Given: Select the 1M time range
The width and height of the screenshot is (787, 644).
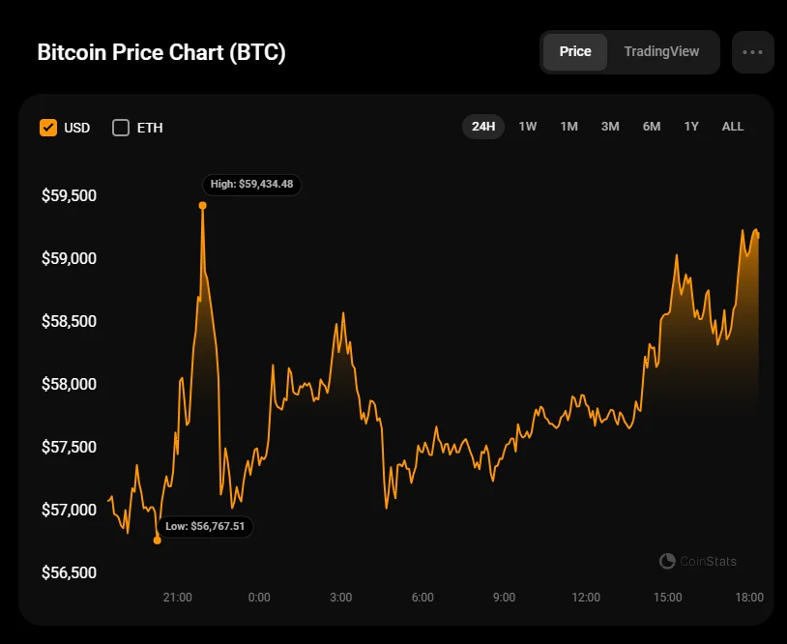Looking at the screenshot, I should [x=569, y=127].
